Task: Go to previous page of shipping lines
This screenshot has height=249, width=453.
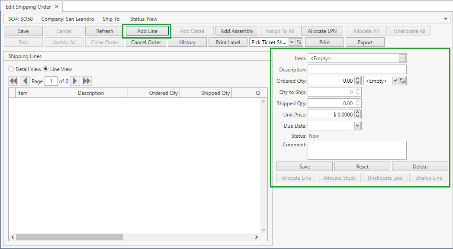Action: pos(25,81)
